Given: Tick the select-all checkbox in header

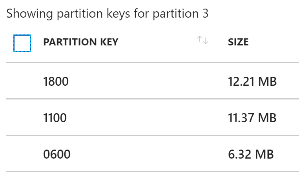Looking at the screenshot, I should (22, 43).
